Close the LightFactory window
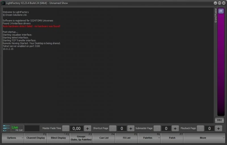 point(224,3)
